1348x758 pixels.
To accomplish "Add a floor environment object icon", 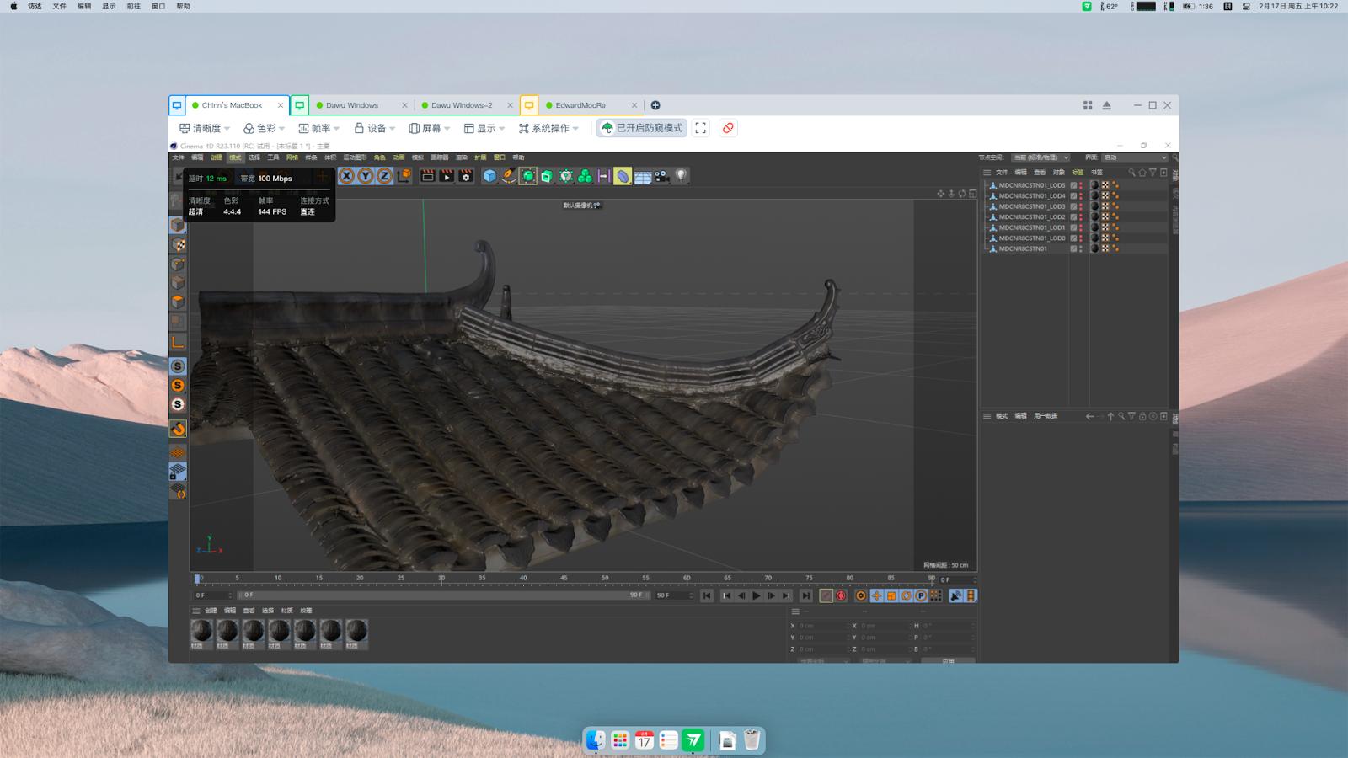I will tap(642, 176).
